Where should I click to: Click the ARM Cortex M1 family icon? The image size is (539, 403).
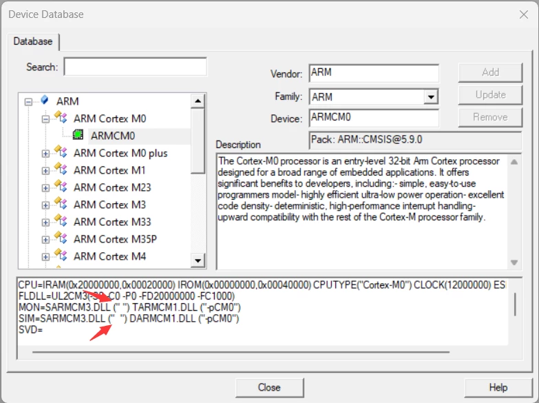(61, 169)
